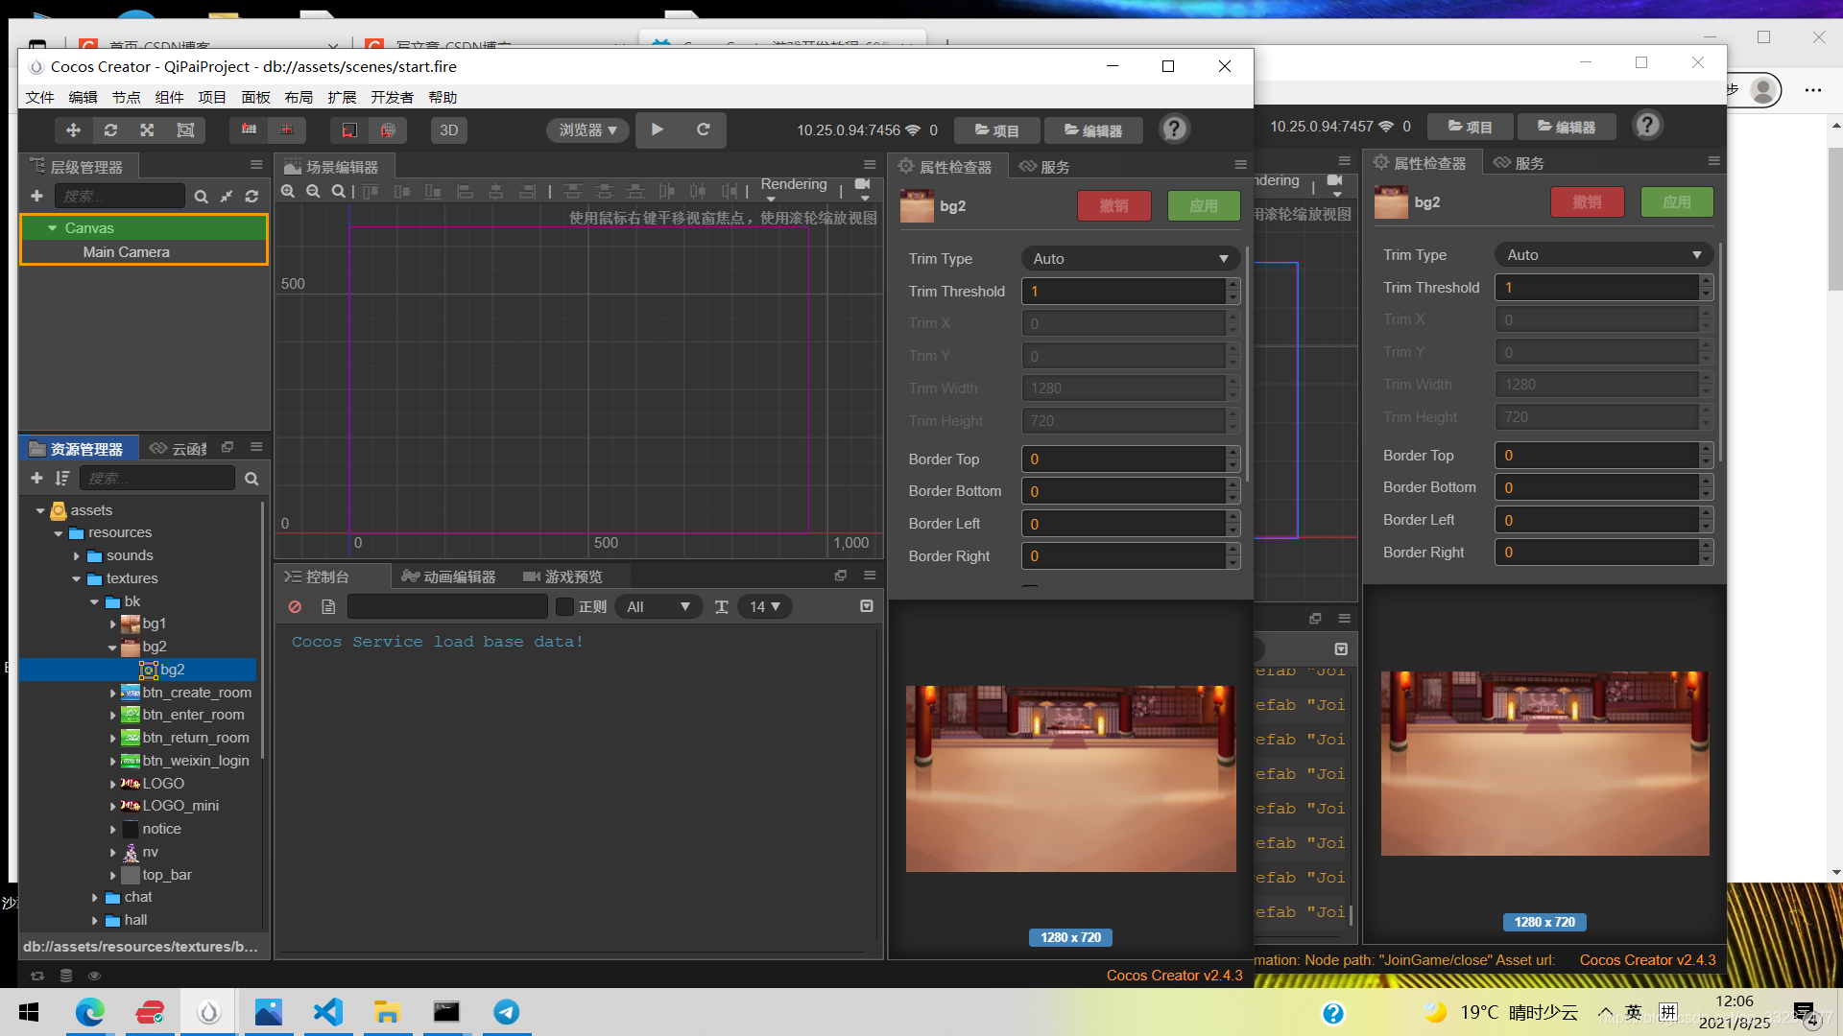Reset zoom in the scene editor
Image resolution: width=1843 pixels, height=1036 pixels.
point(338,191)
